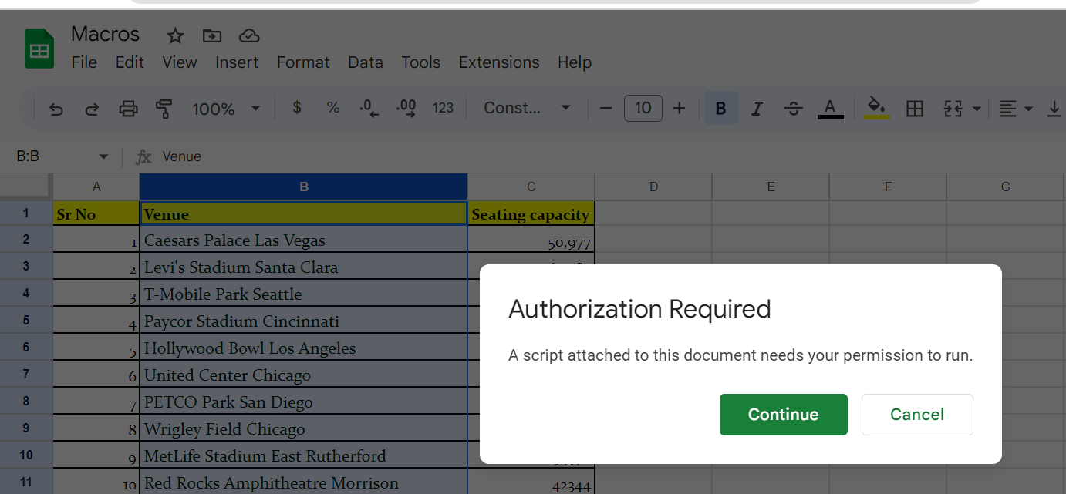
Task: Select column D header
Action: coord(653,187)
